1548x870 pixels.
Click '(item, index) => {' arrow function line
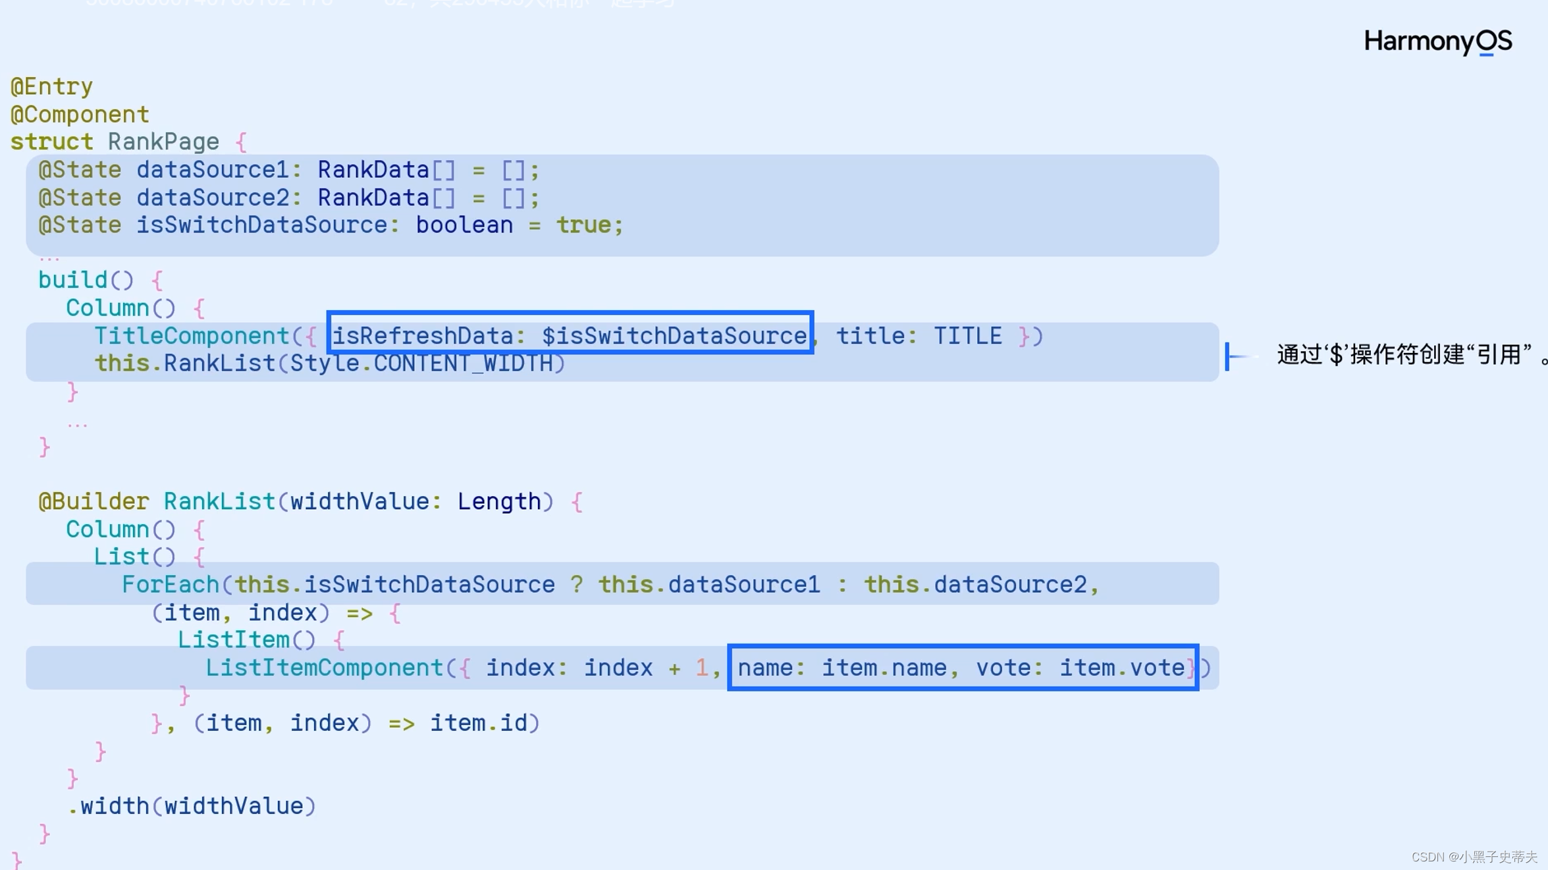coord(275,613)
